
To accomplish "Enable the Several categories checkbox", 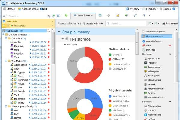I will click(x=143, y=31).
